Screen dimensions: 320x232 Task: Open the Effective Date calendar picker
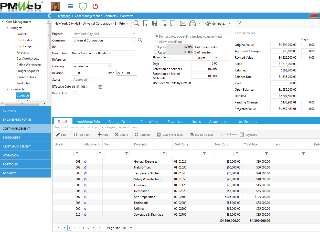(100, 87)
